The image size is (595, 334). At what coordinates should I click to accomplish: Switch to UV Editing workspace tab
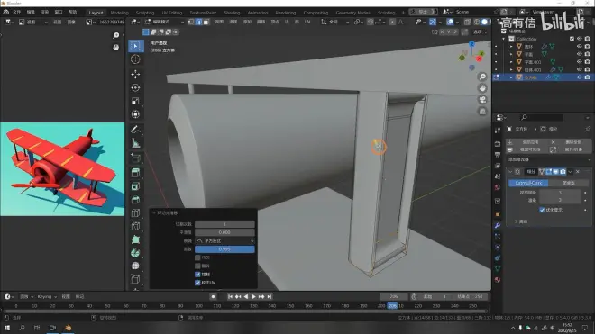(172, 13)
